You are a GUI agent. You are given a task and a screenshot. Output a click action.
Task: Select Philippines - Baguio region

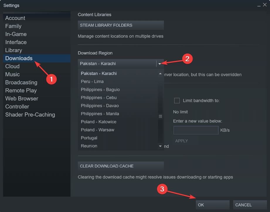(x=118, y=90)
